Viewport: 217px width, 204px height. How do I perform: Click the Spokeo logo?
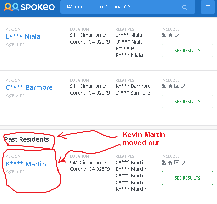click(x=29, y=7)
